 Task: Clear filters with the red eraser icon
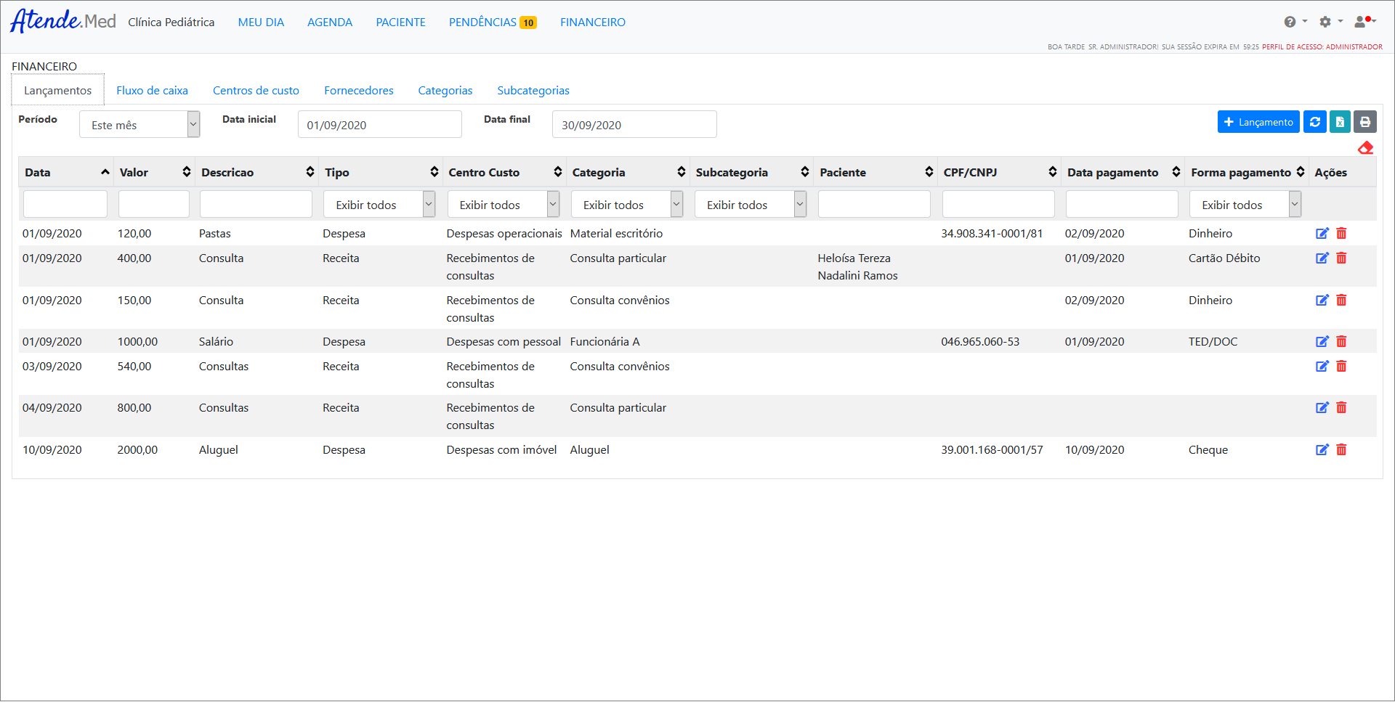pyautogui.click(x=1366, y=148)
